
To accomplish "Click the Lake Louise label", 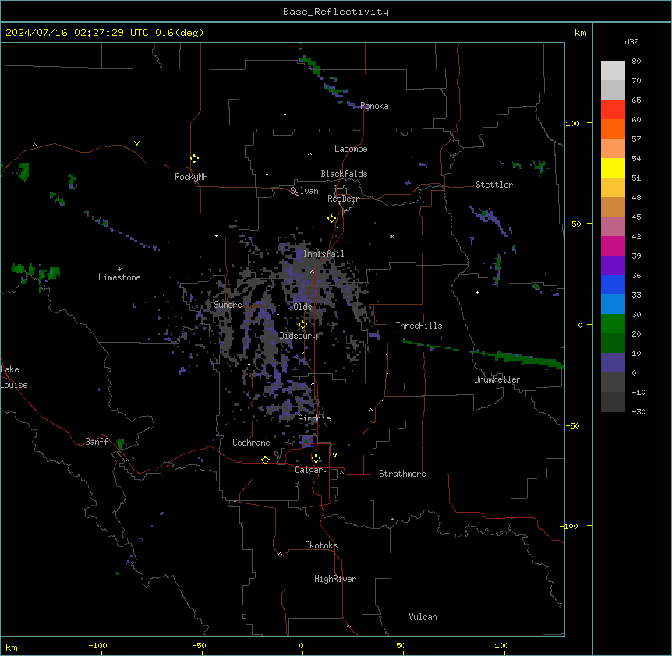I will [x=14, y=377].
